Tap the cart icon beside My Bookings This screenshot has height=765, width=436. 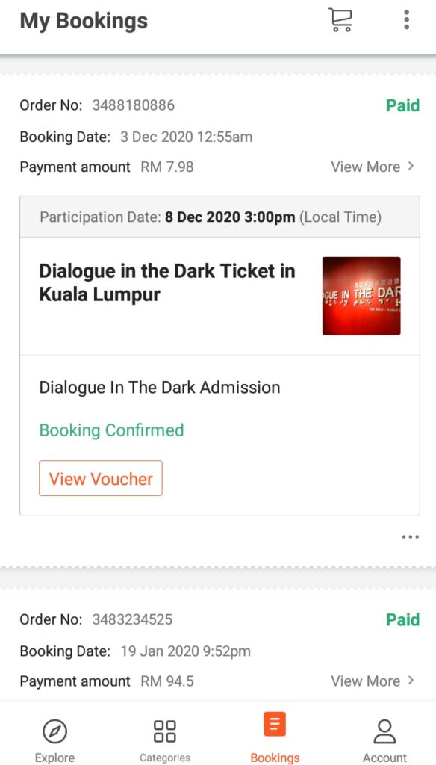click(x=341, y=20)
